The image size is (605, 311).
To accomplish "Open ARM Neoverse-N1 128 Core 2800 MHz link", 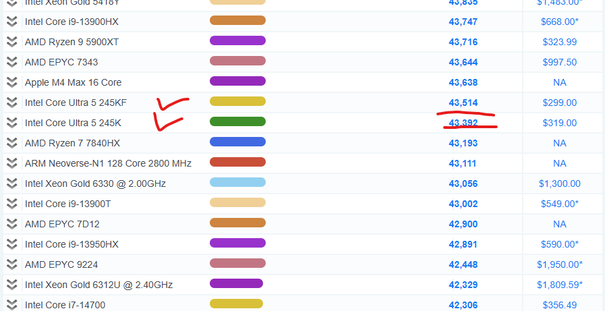I will [x=108, y=164].
